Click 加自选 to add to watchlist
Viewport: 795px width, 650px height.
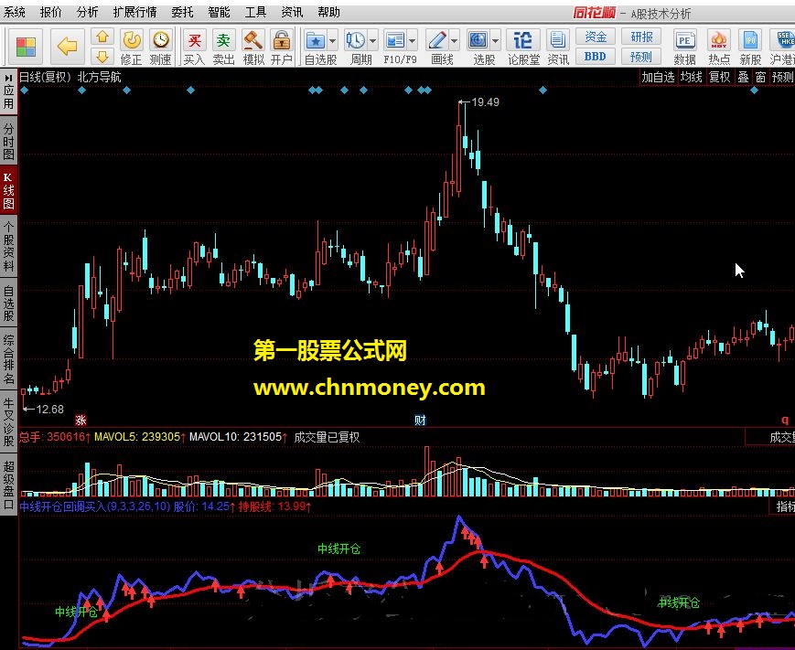658,78
